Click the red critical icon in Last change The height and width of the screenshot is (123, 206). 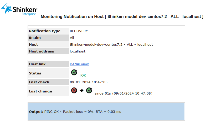coord(74,90)
